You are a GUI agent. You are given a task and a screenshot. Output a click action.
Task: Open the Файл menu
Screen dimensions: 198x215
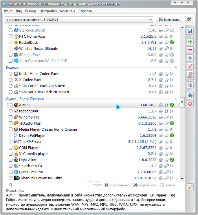(8, 11)
